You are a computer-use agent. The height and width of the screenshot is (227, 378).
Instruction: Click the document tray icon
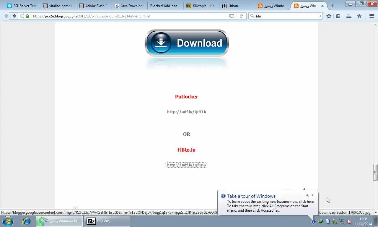328,221
